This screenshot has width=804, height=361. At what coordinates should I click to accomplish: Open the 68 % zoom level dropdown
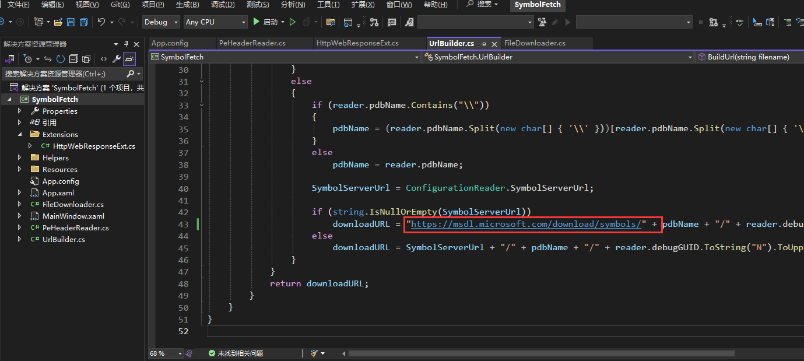click(x=166, y=353)
